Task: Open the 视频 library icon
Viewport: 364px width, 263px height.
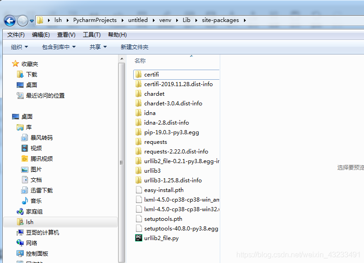Action: tap(25, 148)
